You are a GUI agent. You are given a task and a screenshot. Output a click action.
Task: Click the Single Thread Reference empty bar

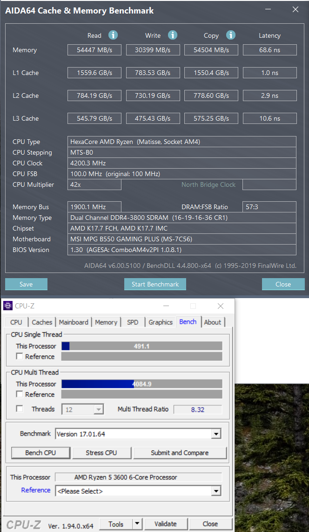(142, 356)
